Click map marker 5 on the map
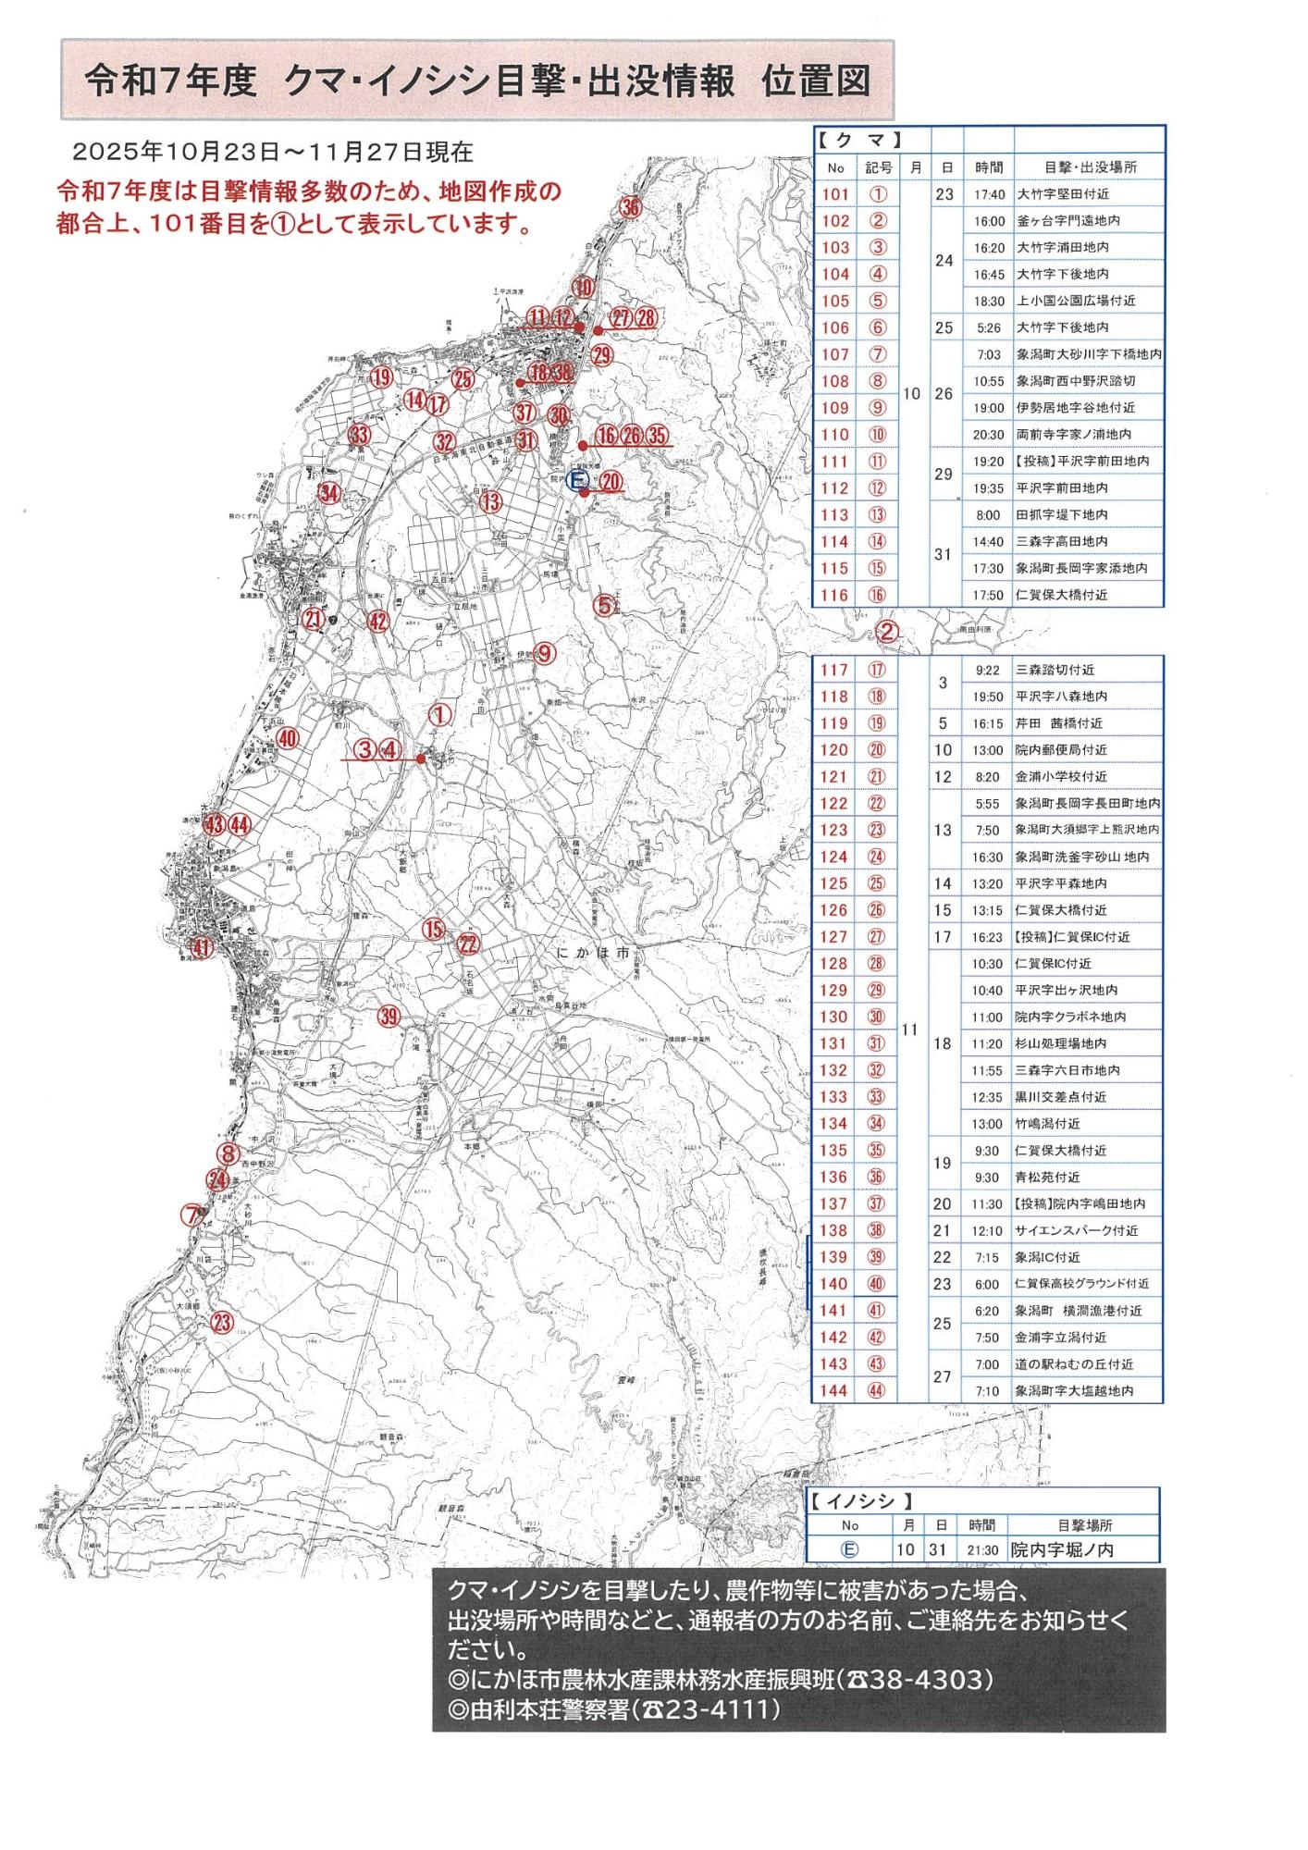 pyautogui.click(x=604, y=606)
